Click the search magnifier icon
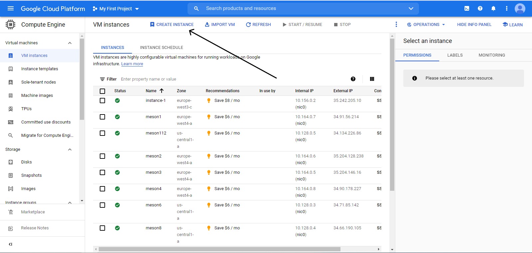Screen dimensions: 532x253 click(197, 8)
